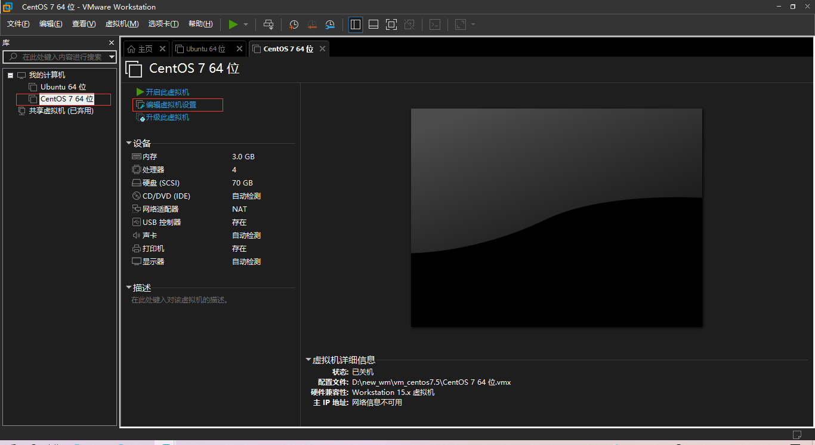Click the 显示器 device icon
815x445 pixels.
[x=137, y=262]
